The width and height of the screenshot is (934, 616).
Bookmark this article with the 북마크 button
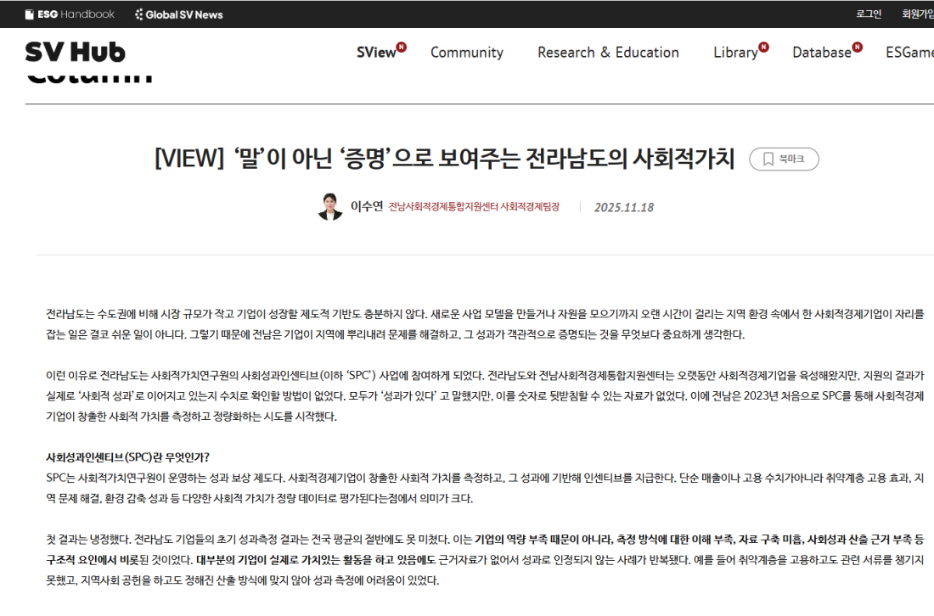pos(784,159)
